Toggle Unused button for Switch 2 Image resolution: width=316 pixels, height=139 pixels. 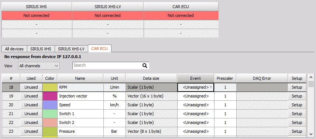(x=31, y=122)
